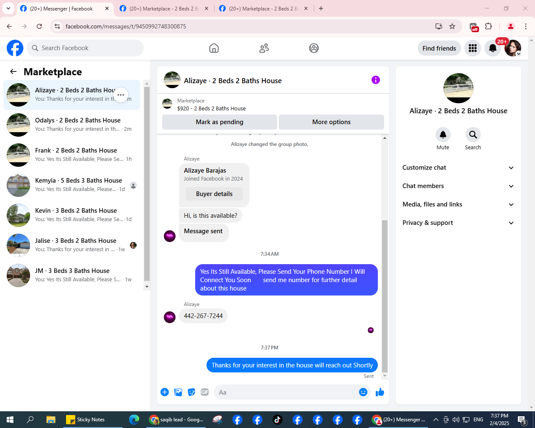535x428 pixels.
Task: Open Buyer details for Alizaye Barajas
Action: 214,194
